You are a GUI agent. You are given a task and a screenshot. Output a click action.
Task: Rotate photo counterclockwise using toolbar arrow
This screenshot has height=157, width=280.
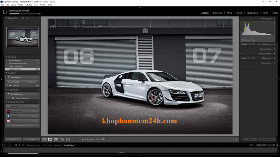[x=97, y=139]
